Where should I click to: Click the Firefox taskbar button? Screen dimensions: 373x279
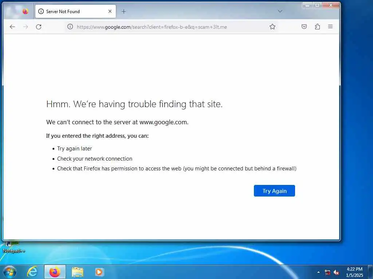55,272
